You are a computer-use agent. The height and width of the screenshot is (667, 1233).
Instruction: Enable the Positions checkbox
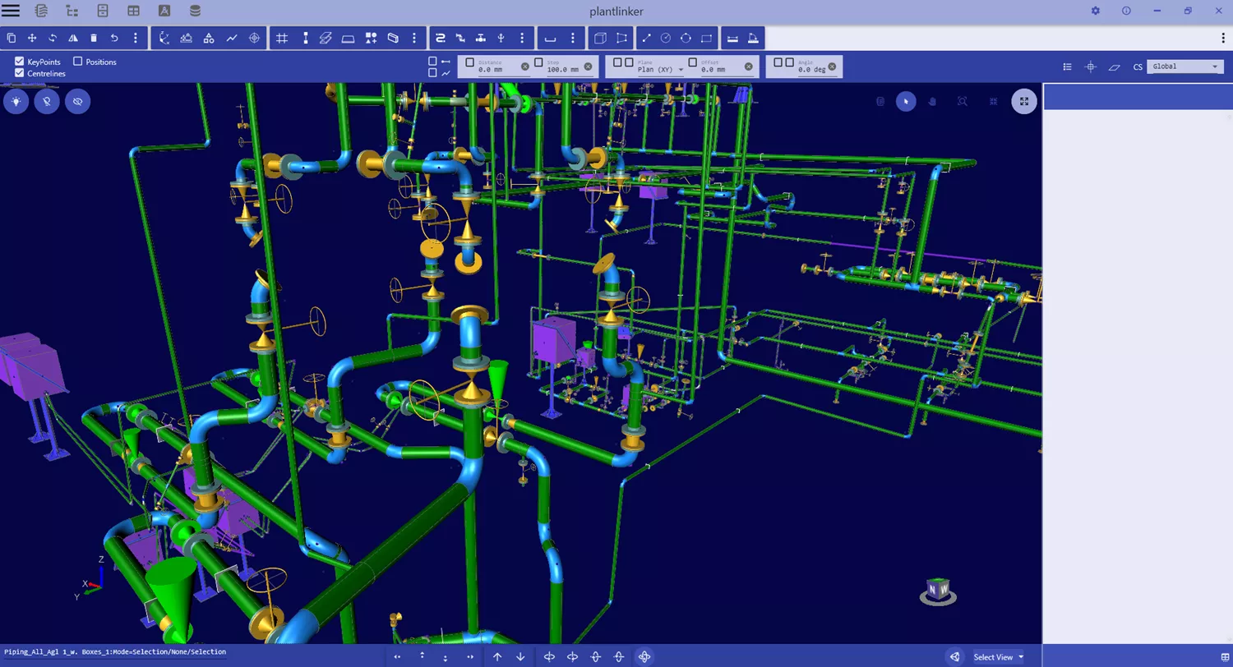point(78,62)
